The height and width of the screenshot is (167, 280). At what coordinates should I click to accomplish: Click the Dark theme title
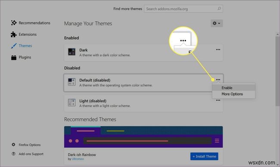(84, 50)
